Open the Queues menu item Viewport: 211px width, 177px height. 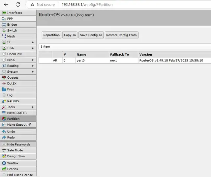pos(18,78)
